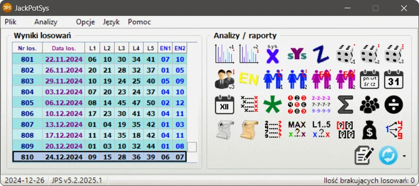Viewport: 419px width, 186px height.
Task: Click the small scrollbar box beside results
Action: [x=192, y=147]
